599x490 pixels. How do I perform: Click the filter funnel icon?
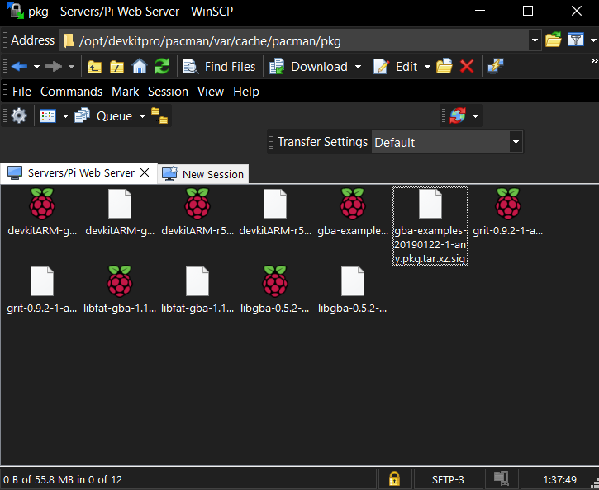pyautogui.click(x=576, y=40)
